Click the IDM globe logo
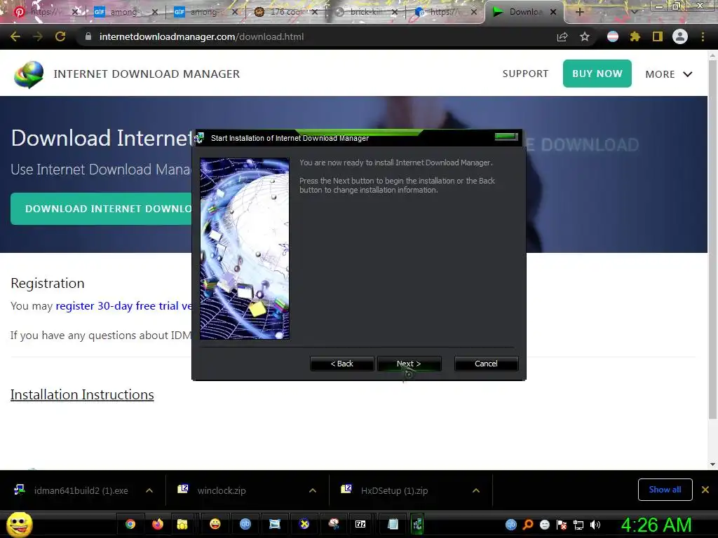 click(29, 74)
